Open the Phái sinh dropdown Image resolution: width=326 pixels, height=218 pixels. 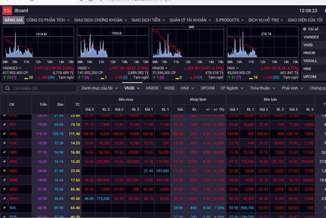point(292,88)
